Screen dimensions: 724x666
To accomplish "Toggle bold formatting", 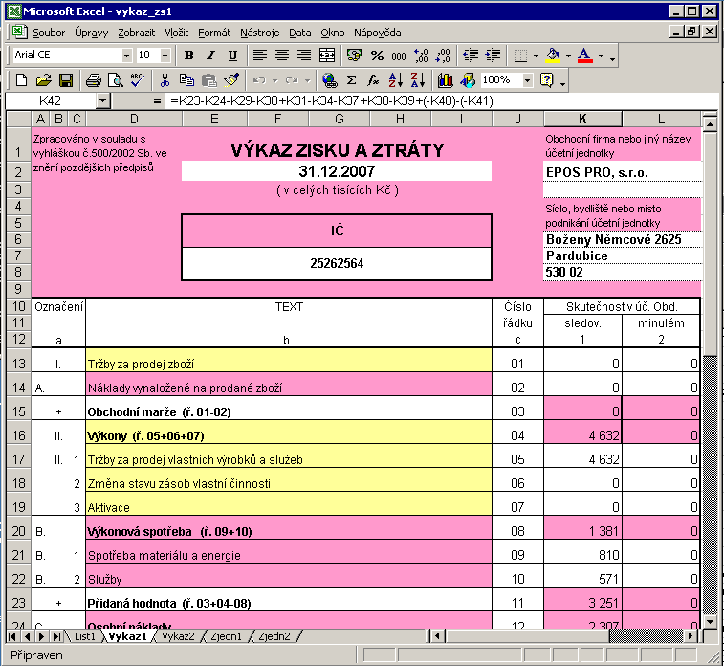I will pos(189,55).
